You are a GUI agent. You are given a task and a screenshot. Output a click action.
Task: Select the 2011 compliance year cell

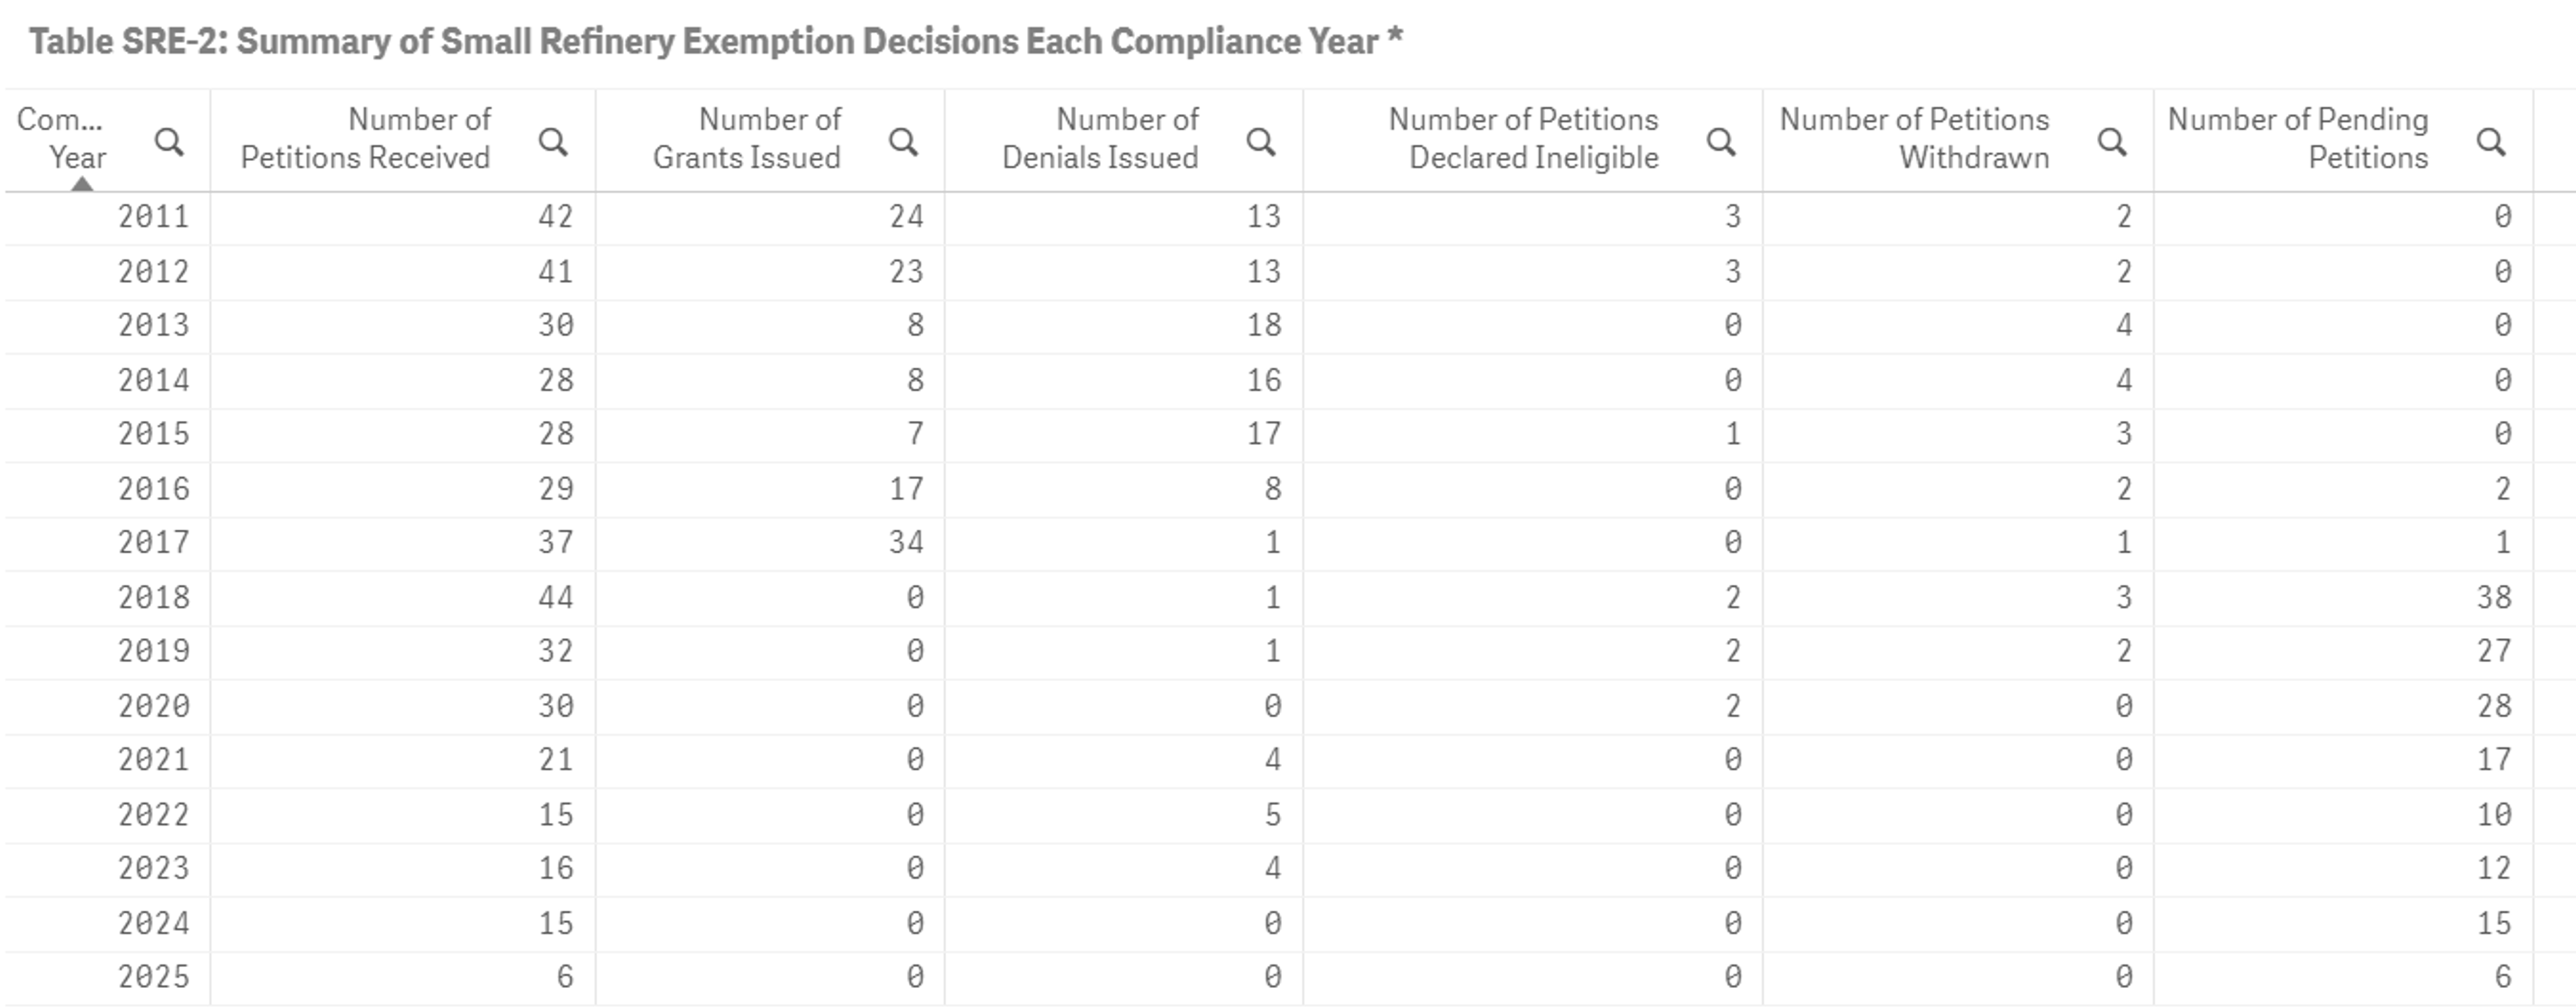pos(153,216)
